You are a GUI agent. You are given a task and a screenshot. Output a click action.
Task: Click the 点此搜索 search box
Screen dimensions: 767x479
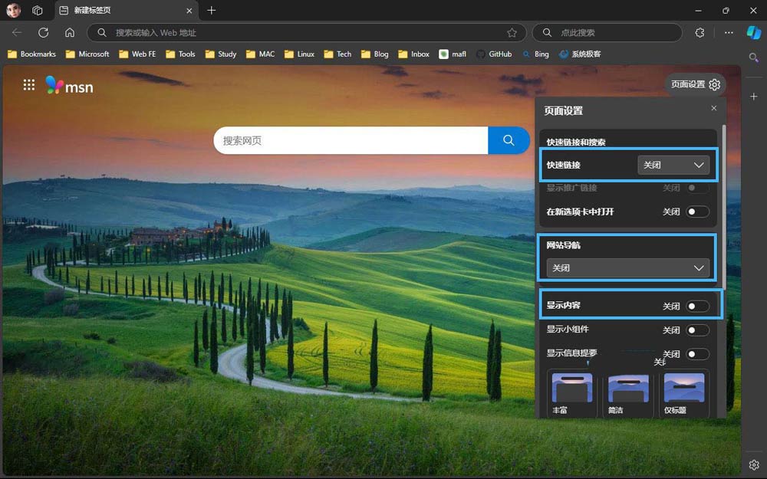click(x=607, y=33)
